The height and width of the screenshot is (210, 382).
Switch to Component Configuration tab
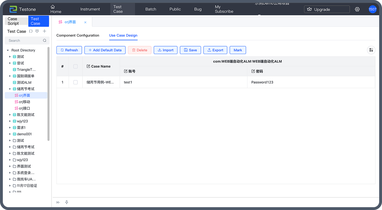pyautogui.click(x=78, y=35)
